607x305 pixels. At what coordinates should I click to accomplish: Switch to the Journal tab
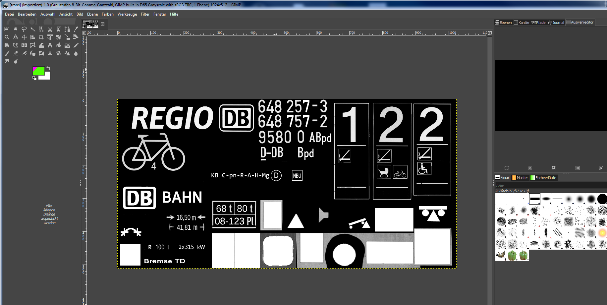pyautogui.click(x=556, y=23)
